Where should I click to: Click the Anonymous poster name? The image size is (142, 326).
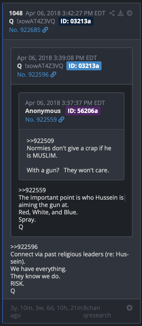[43, 111]
